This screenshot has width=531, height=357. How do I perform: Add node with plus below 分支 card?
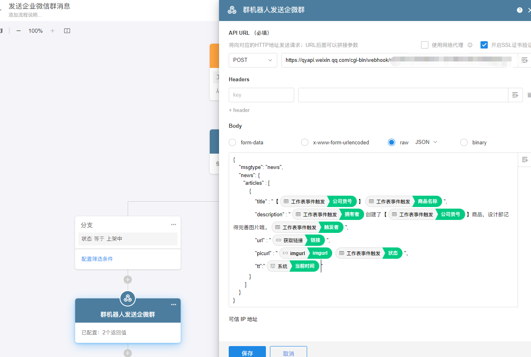pyautogui.click(x=128, y=279)
